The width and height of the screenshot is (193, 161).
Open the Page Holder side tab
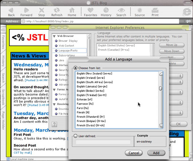[x=3, y=121]
